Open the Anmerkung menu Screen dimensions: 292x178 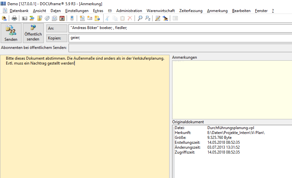coord(217,11)
